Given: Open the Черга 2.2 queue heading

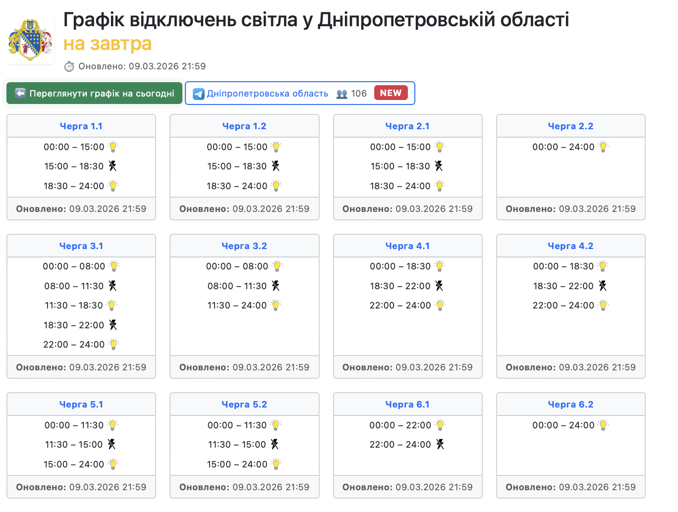Looking at the screenshot, I should tap(570, 126).
